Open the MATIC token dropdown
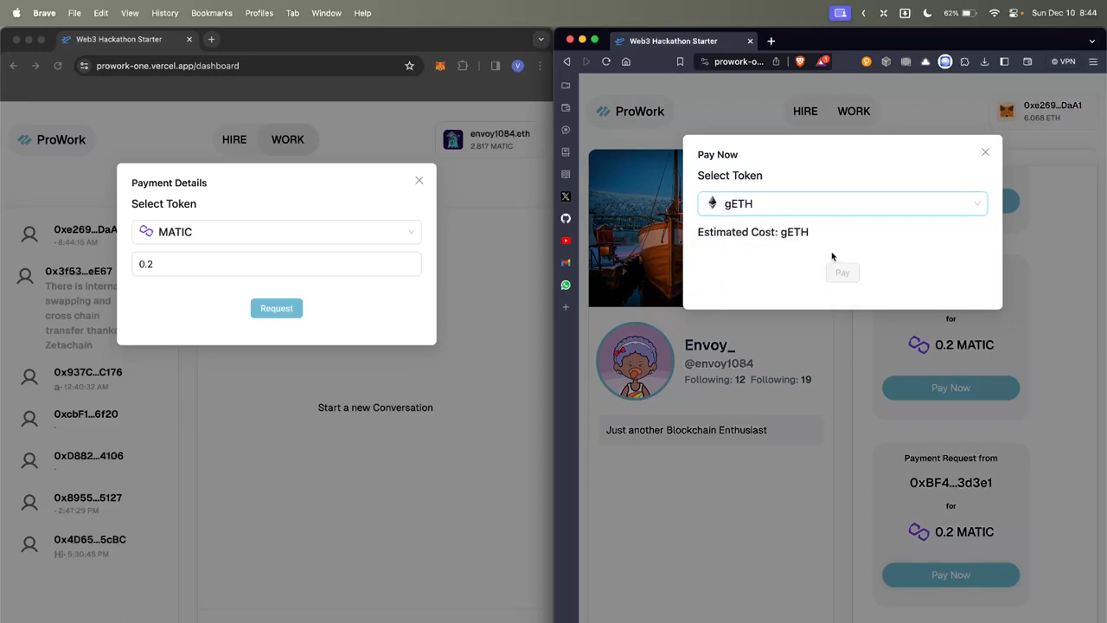This screenshot has height=623, width=1107. (x=277, y=232)
